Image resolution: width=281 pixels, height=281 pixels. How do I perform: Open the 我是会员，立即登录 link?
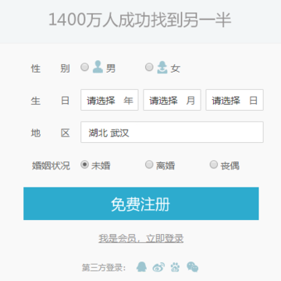(141, 238)
